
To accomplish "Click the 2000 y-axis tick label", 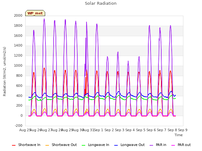I will click(x=18, y=15).
